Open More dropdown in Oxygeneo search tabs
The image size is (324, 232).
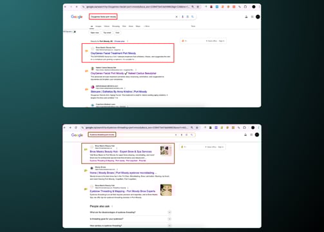147,26
